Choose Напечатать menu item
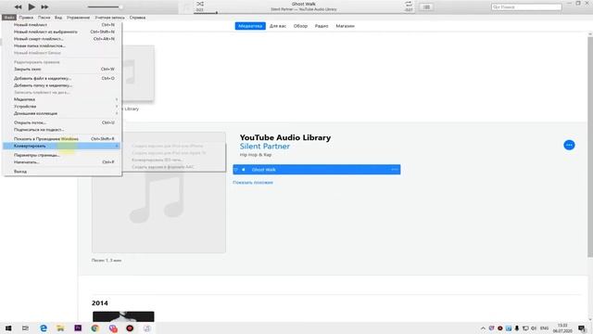Screen dimensions: 593x334 click(62, 162)
